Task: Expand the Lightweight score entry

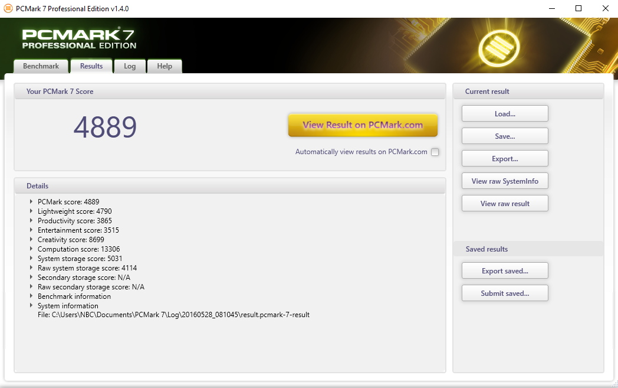Action: [x=31, y=211]
